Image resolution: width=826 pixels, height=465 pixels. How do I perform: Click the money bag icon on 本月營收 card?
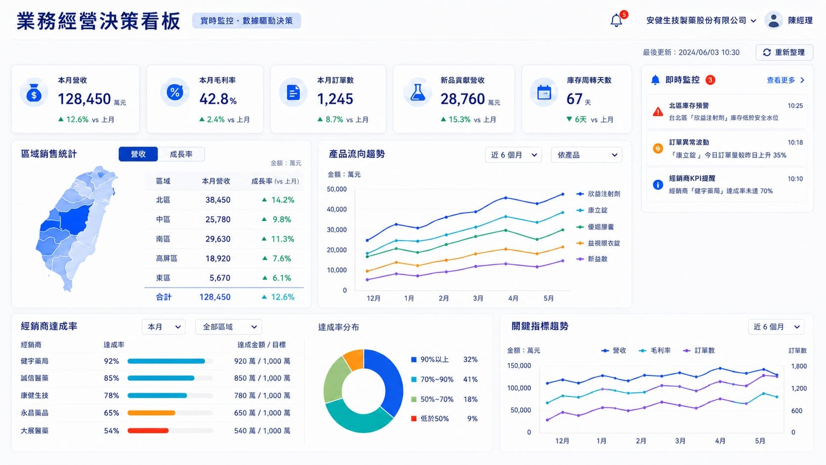tap(34, 92)
